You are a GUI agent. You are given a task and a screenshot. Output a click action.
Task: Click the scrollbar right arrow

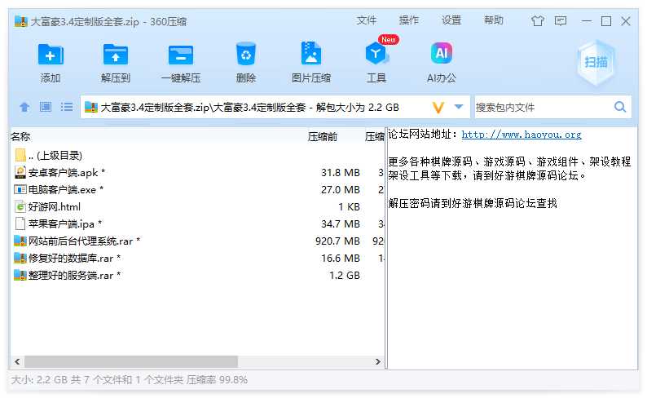(377, 361)
